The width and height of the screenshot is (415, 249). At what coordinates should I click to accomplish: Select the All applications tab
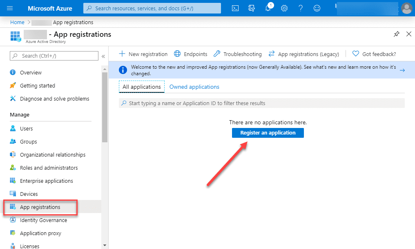click(x=142, y=87)
